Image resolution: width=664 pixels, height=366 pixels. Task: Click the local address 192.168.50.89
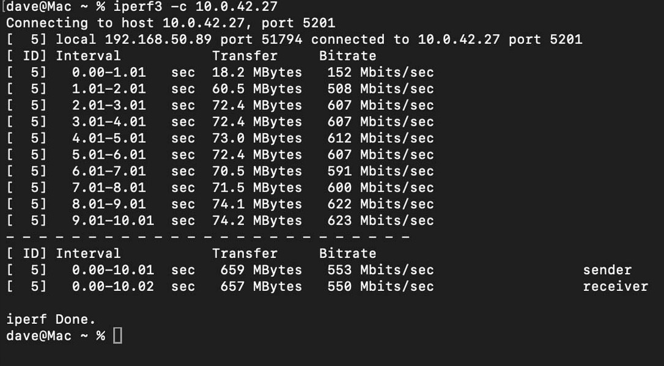tap(158, 40)
